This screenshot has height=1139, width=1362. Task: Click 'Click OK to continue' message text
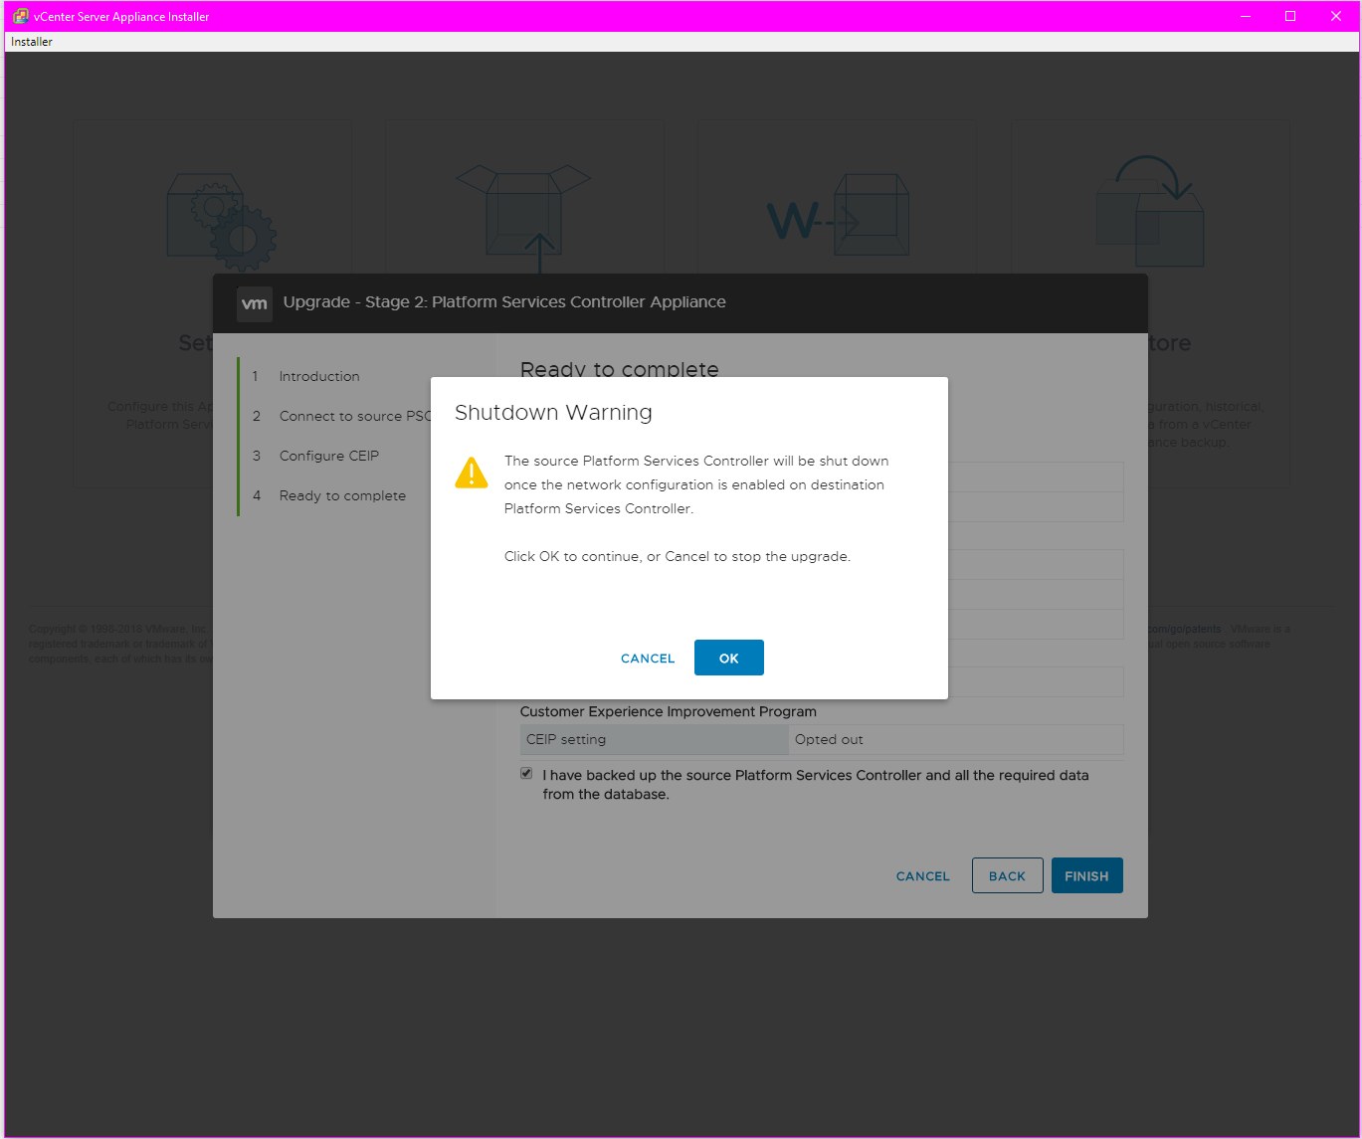tap(678, 556)
